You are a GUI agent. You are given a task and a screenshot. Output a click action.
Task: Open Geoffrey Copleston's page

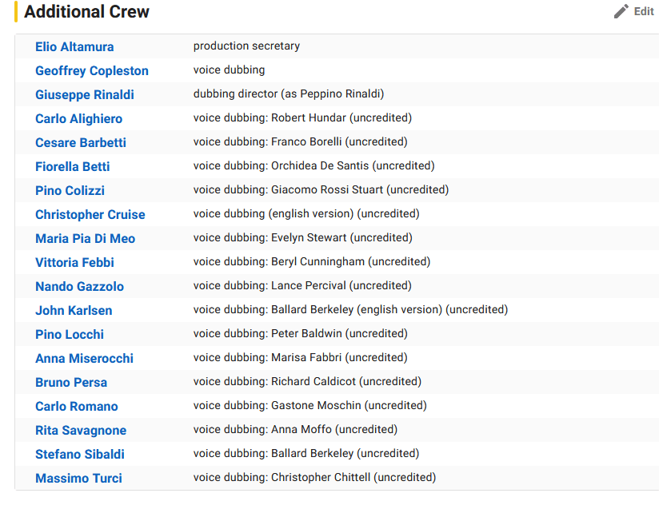pyautogui.click(x=92, y=70)
